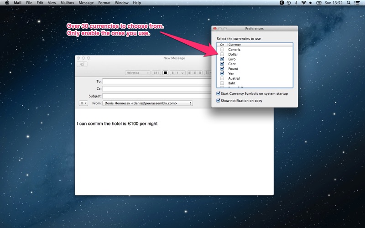Open Wi-Fi status menu
Viewport: 365px width, 228px height.
(303, 3)
